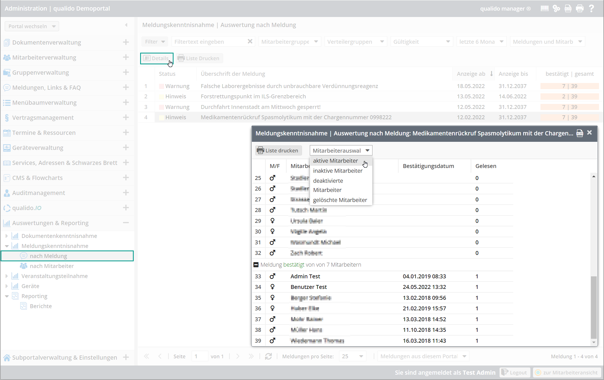Collapse the Meldungskenntnisnahme tree node
The height and width of the screenshot is (380, 604).
[x=7, y=246]
